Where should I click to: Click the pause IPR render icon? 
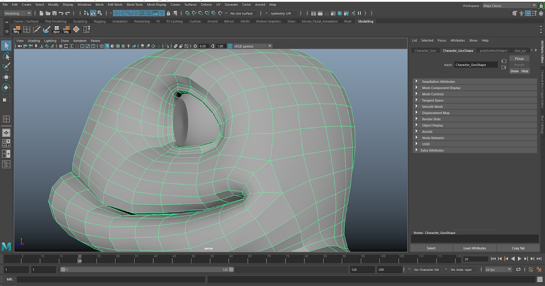click(359, 14)
